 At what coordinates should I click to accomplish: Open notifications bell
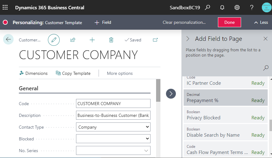pyautogui.click(x=222, y=7)
